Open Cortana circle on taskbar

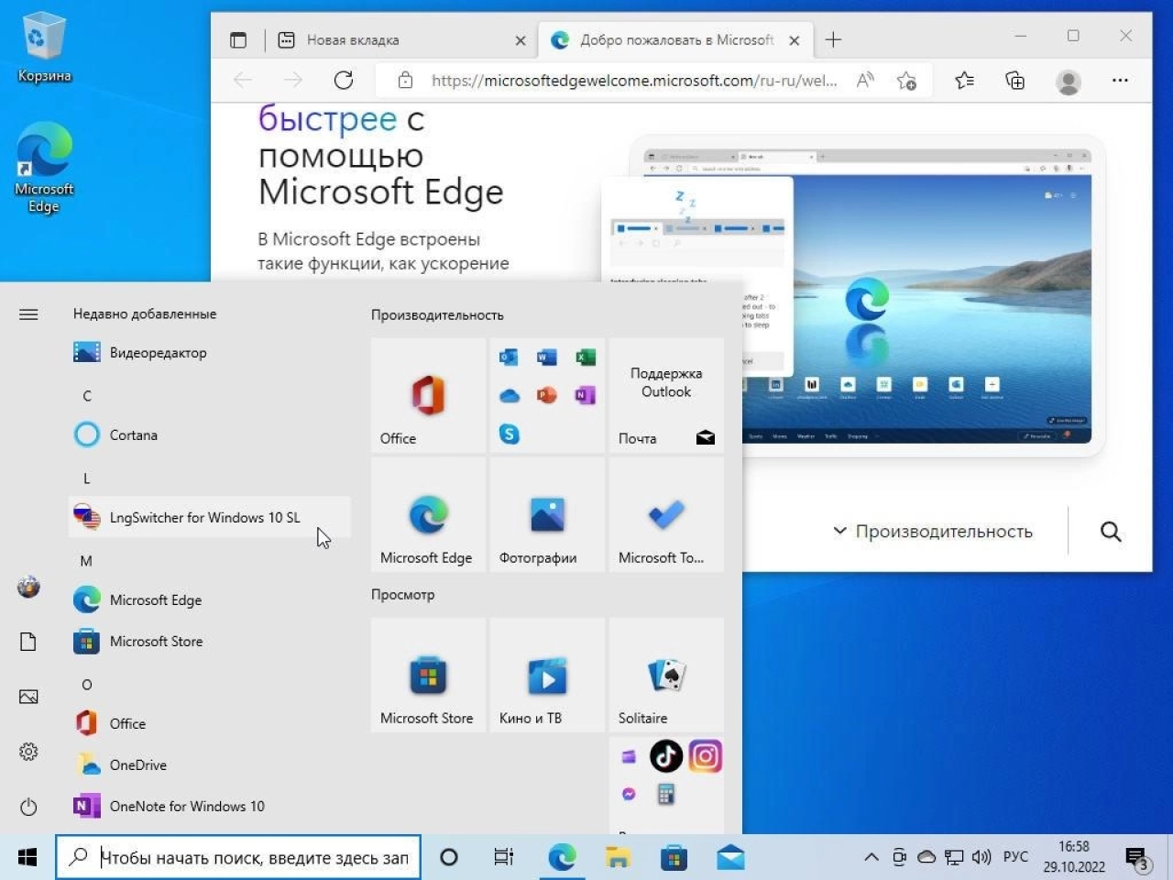449,857
